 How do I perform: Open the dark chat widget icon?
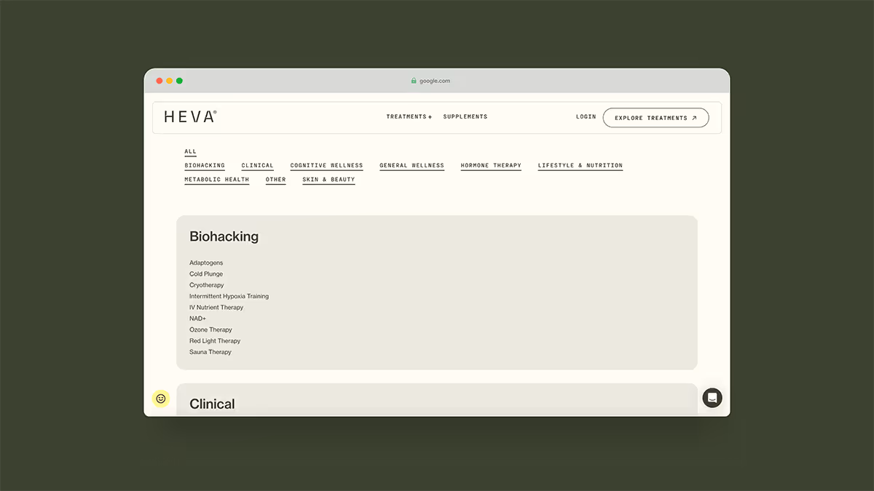(712, 398)
